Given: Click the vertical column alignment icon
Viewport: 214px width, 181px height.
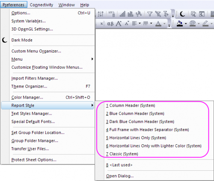Looking at the screenshot, I should tap(146, 23).
